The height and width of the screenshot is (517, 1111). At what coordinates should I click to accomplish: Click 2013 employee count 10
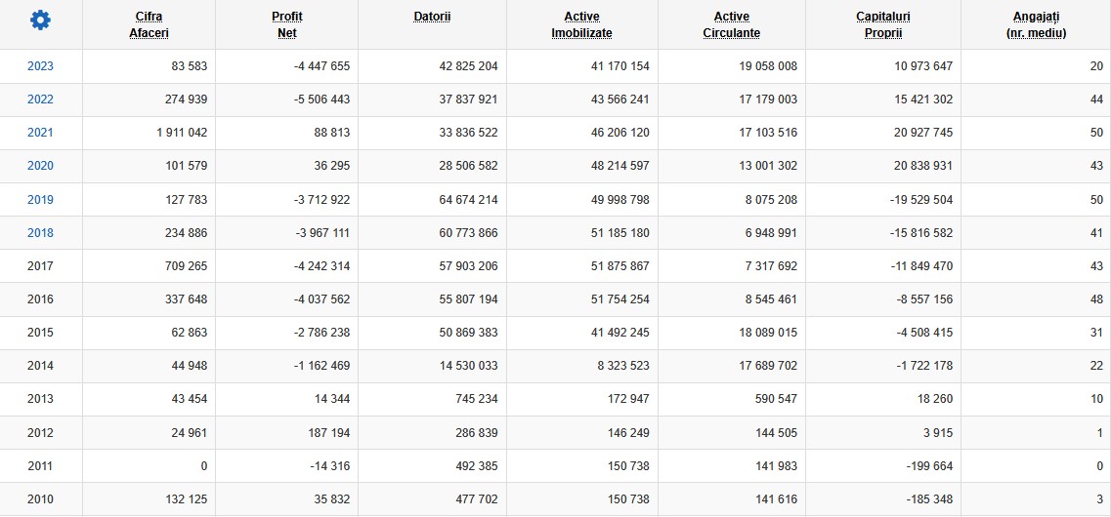click(1096, 399)
